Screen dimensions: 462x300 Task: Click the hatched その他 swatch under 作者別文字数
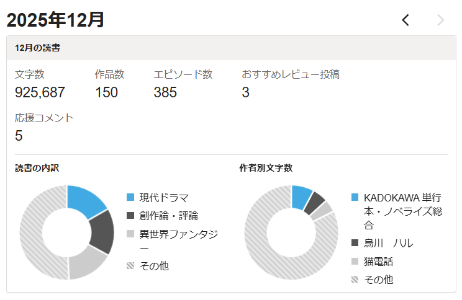click(355, 280)
